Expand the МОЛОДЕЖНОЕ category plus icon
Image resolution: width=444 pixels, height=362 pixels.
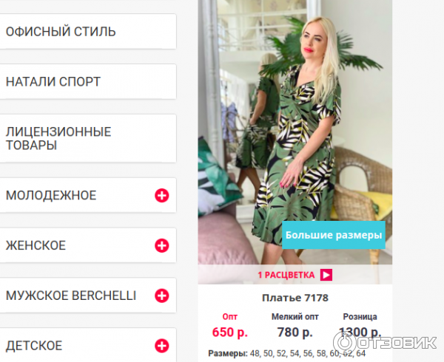[161, 195]
